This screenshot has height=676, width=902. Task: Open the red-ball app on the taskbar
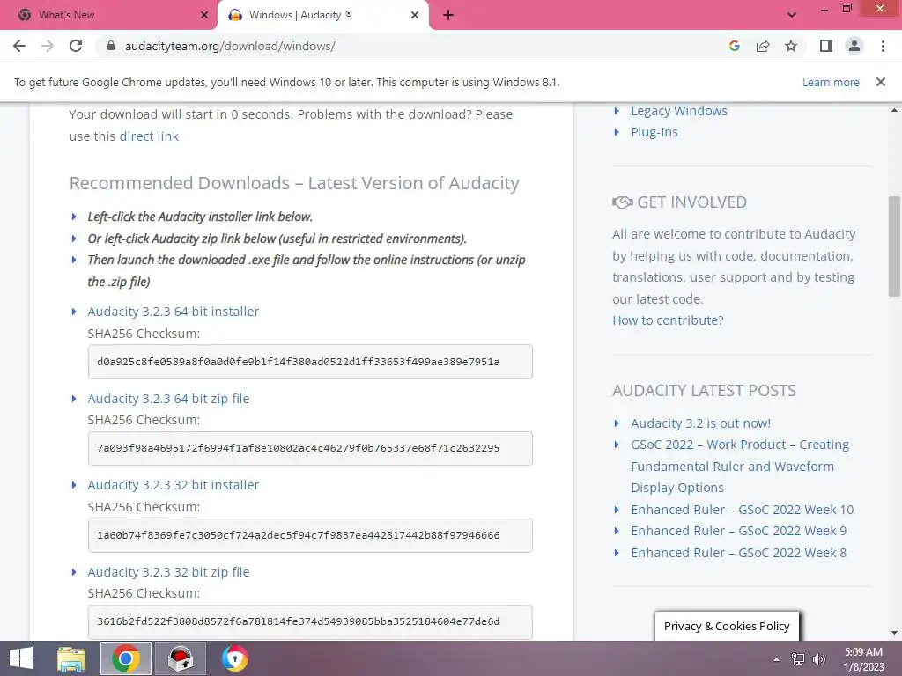[181, 658]
